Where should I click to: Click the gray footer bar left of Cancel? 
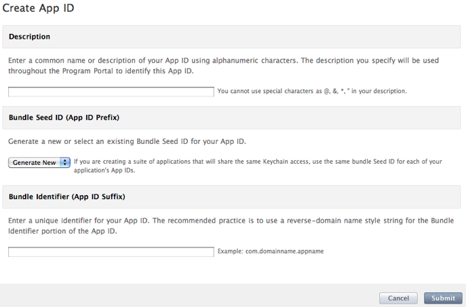pyautogui.click(x=189, y=295)
